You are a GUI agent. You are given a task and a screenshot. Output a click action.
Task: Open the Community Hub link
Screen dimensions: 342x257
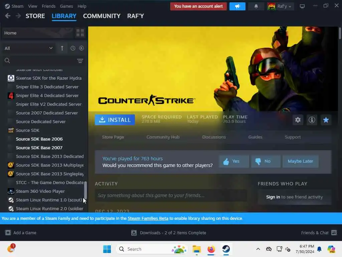coord(163,137)
